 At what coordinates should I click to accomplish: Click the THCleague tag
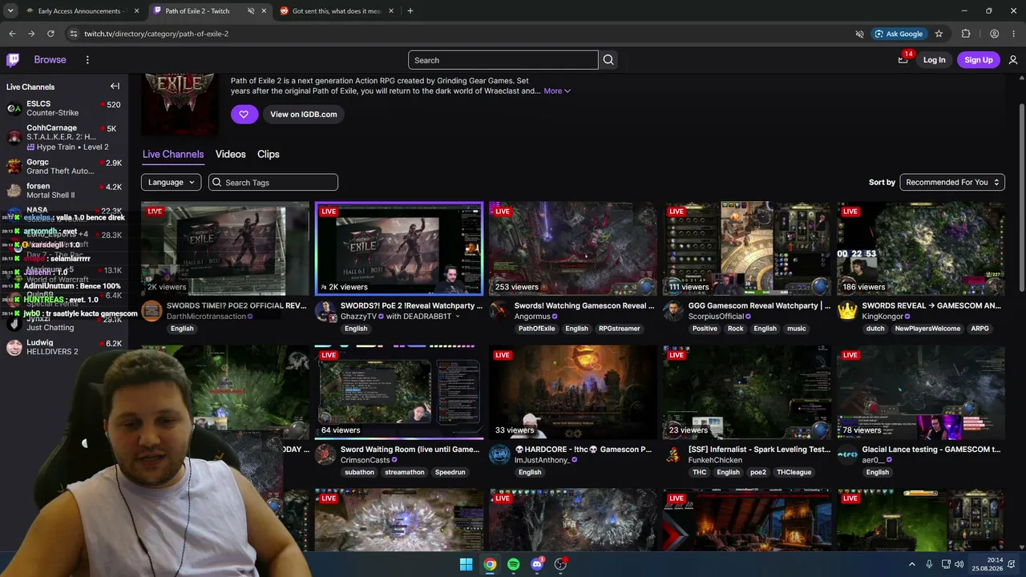point(794,472)
